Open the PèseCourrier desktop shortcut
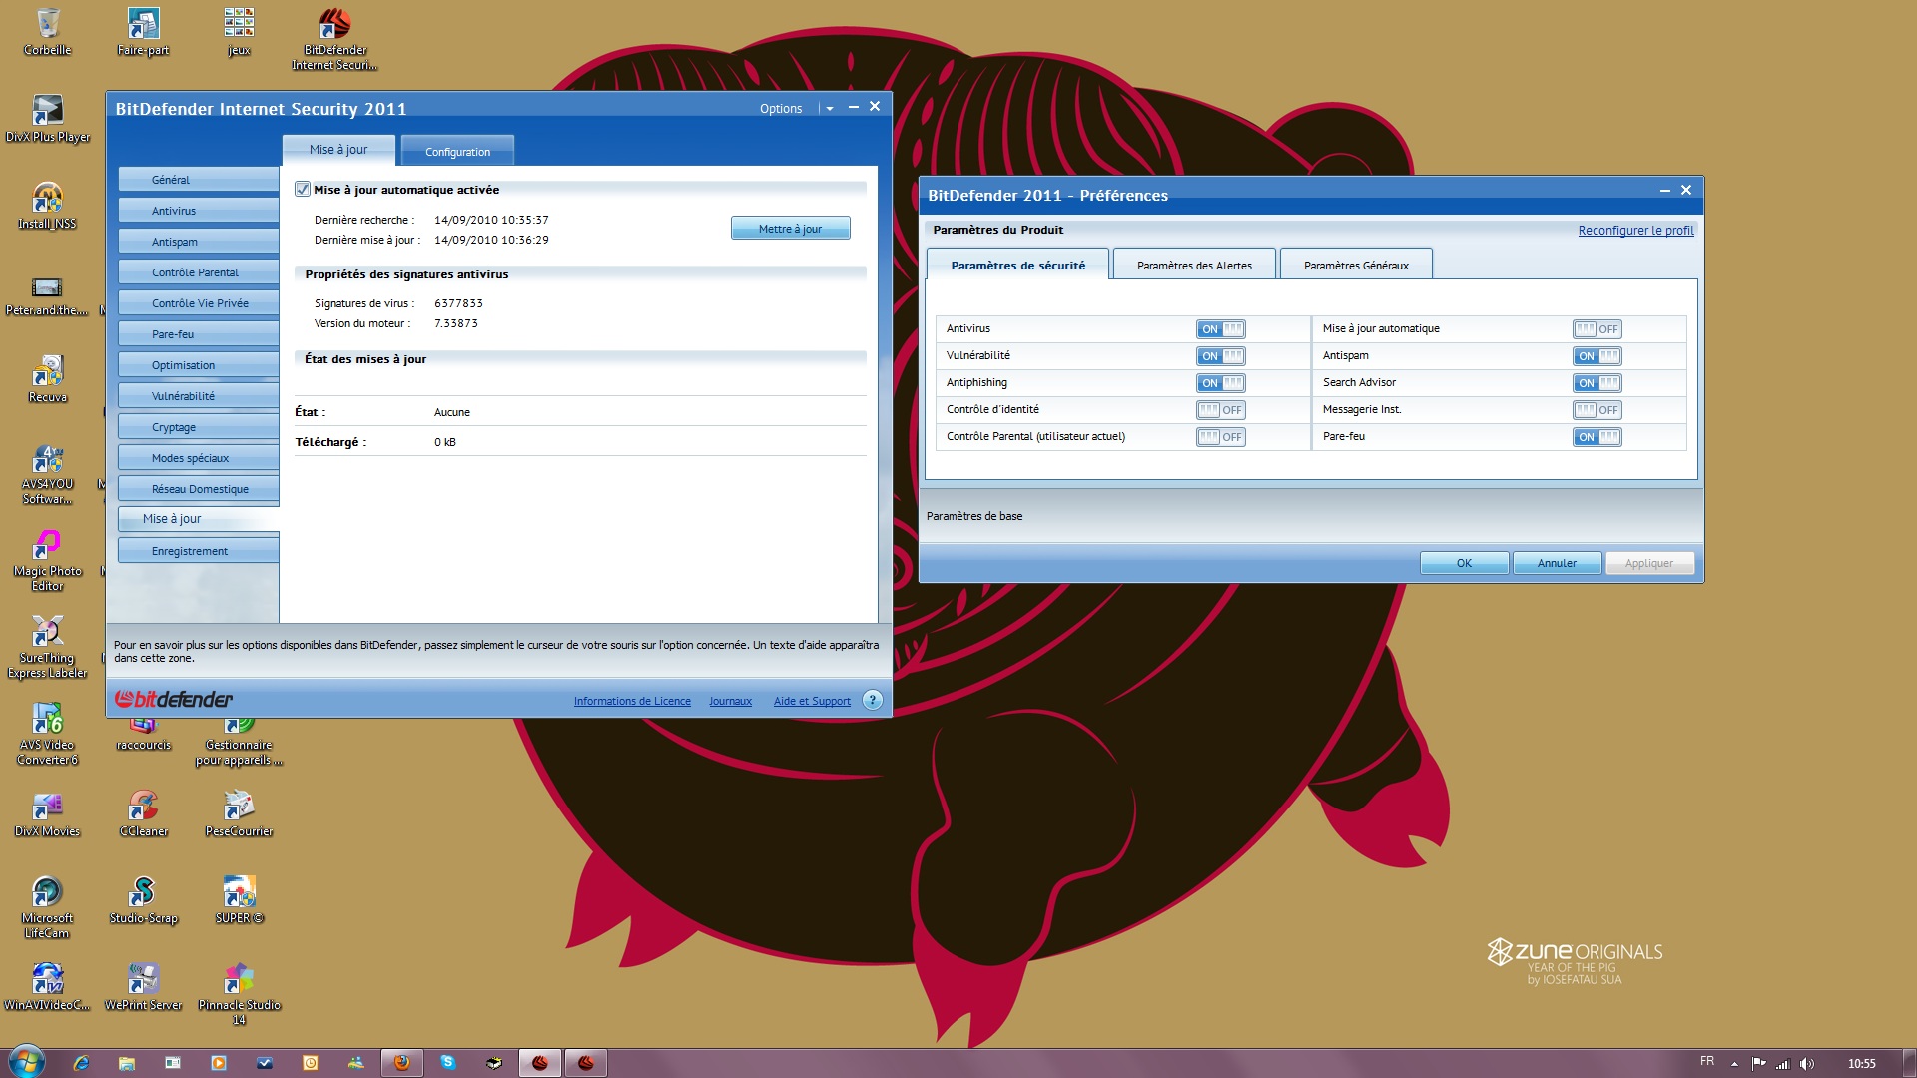This screenshot has width=1917, height=1078. pyautogui.click(x=239, y=813)
